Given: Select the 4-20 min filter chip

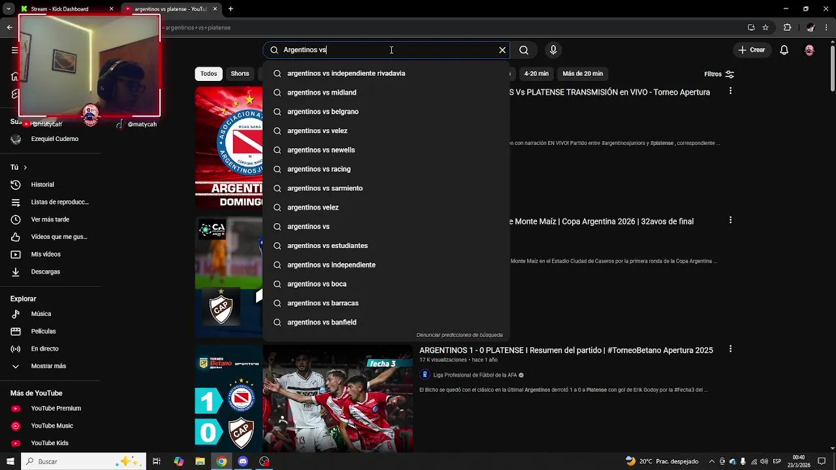Looking at the screenshot, I should point(536,74).
